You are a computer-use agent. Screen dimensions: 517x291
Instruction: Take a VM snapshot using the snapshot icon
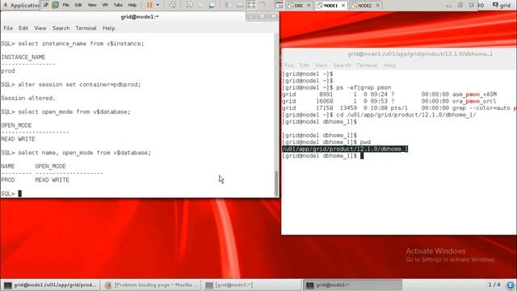tap(190, 5)
